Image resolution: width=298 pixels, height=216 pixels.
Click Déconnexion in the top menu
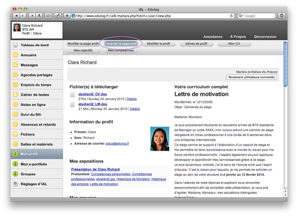pyautogui.click(x=265, y=37)
